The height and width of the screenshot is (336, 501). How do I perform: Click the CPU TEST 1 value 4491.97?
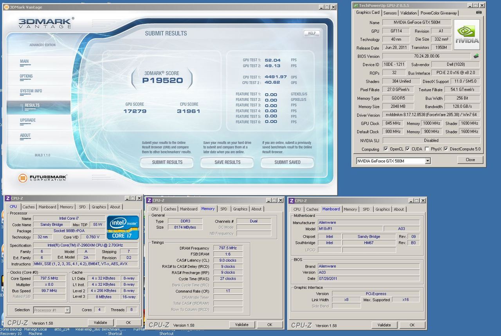pos(276,77)
